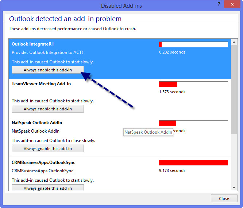This screenshot has height=208, width=243.
Task: Click the scroll up arrow of the list
Action: point(234,42)
